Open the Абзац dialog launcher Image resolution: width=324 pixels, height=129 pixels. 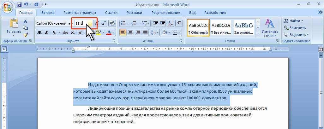[181, 41]
